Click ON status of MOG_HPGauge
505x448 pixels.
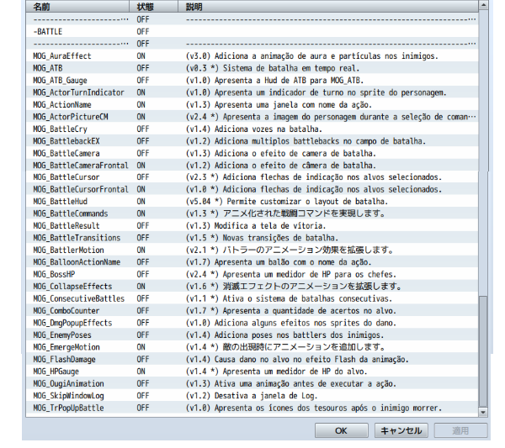point(141,372)
